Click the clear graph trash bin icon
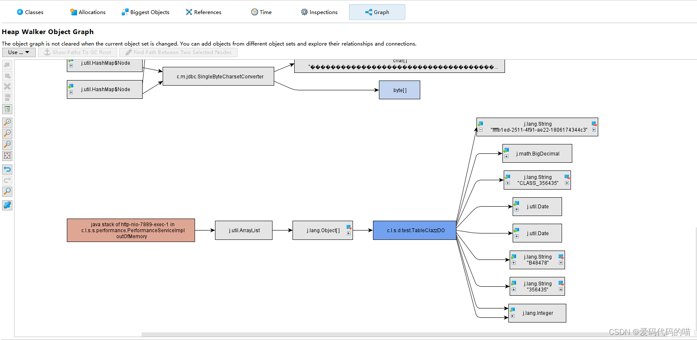The height and width of the screenshot is (340, 697). [7, 109]
